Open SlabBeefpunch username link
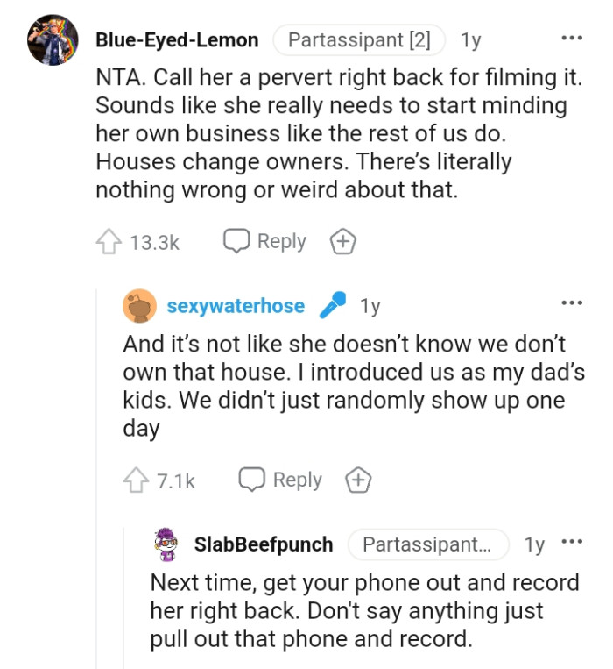Screen dimensions: 613x669 (x=264, y=544)
